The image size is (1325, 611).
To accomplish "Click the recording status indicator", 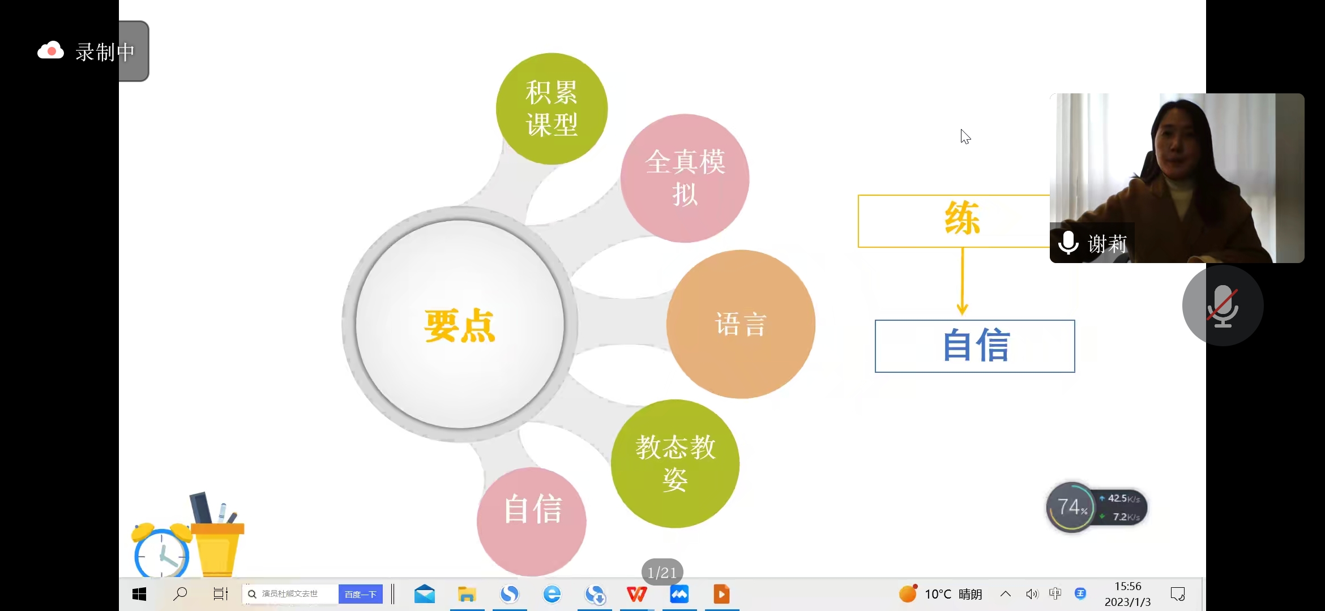I will coord(85,51).
